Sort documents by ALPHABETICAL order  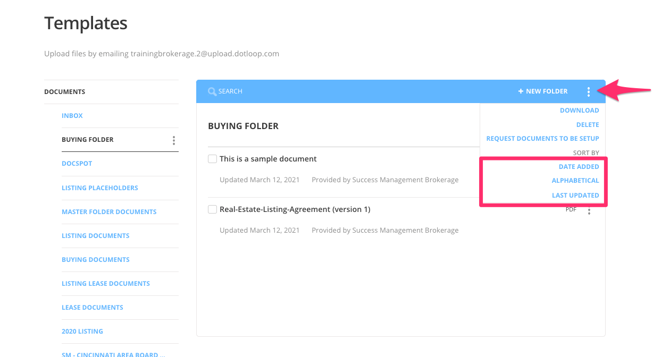coord(575,181)
